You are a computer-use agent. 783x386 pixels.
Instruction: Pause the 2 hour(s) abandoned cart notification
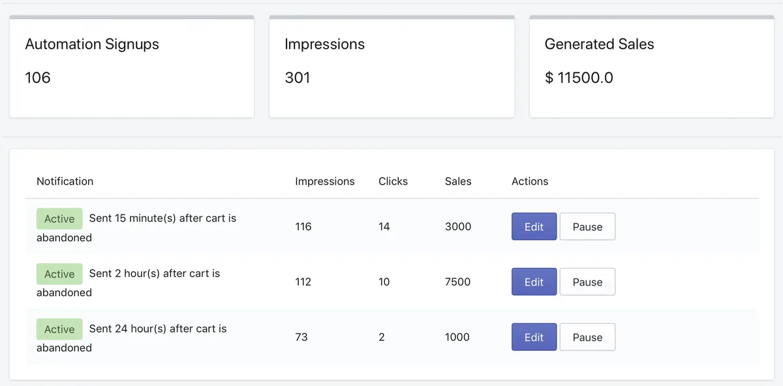587,282
